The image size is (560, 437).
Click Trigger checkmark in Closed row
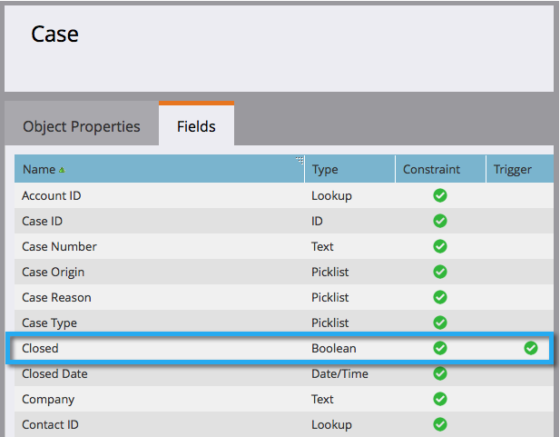pyautogui.click(x=531, y=348)
